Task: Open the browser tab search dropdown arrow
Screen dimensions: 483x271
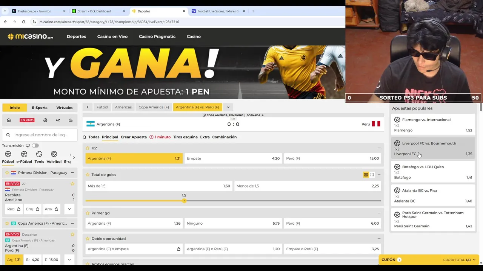Action: click(x=5, y=11)
